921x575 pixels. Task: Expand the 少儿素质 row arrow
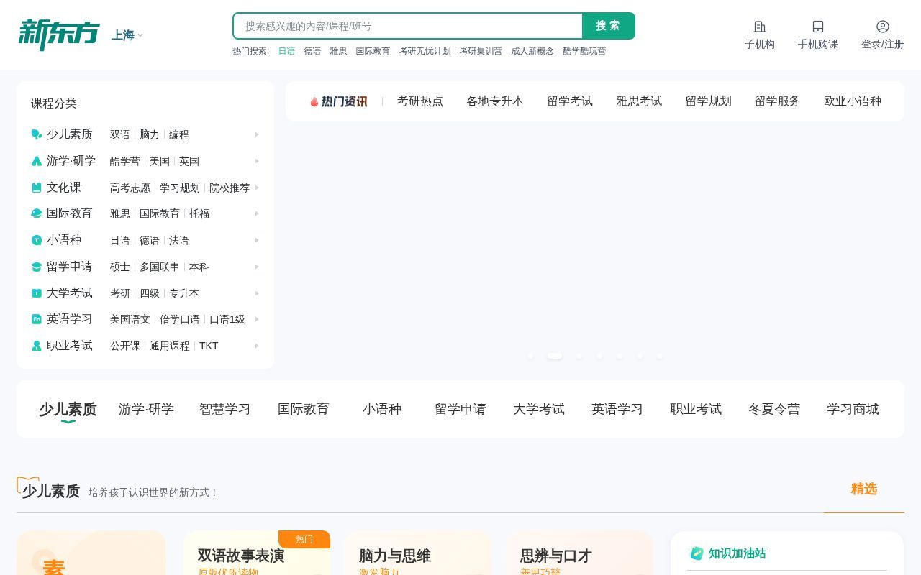click(x=257, y=134)
